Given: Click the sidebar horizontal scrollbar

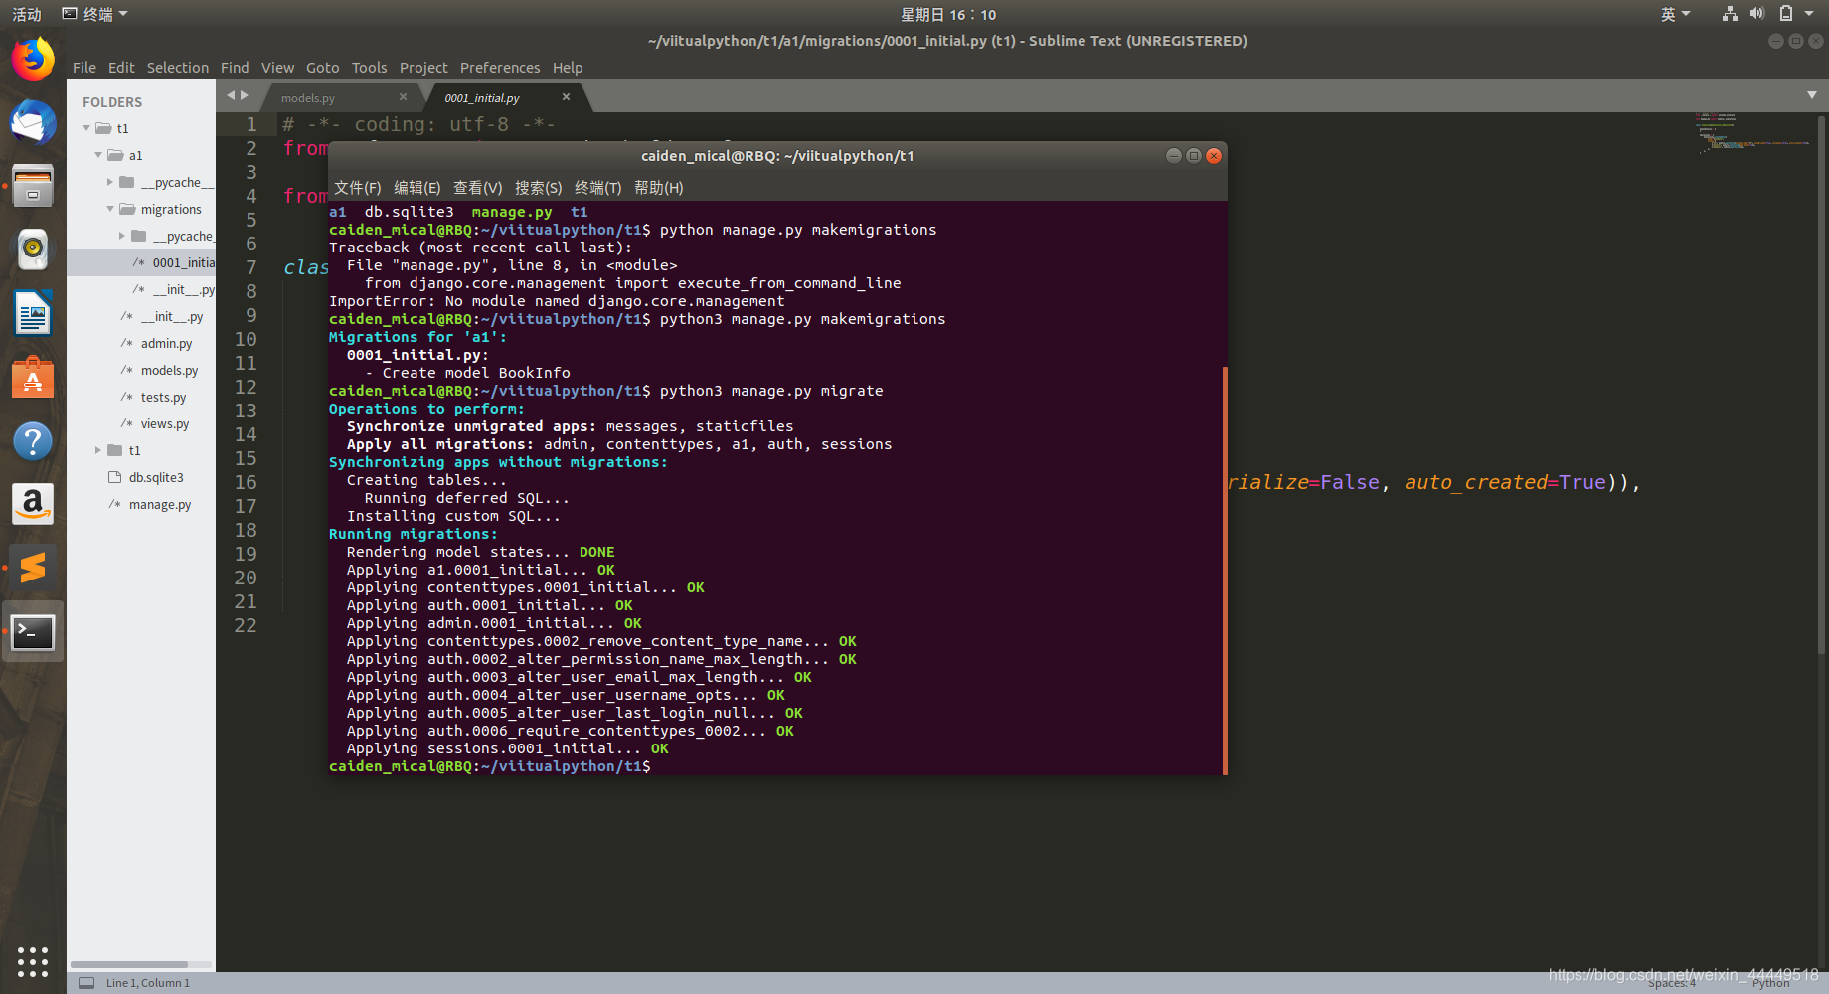Looking at the screenshot, I should [x=129, y=964].
